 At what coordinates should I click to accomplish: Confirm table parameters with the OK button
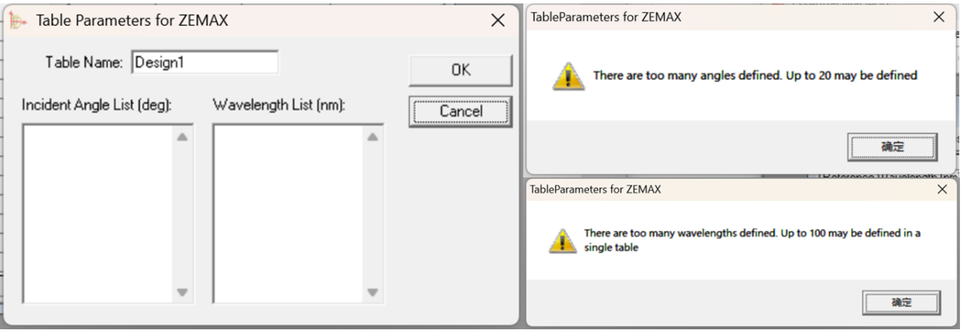460,70
